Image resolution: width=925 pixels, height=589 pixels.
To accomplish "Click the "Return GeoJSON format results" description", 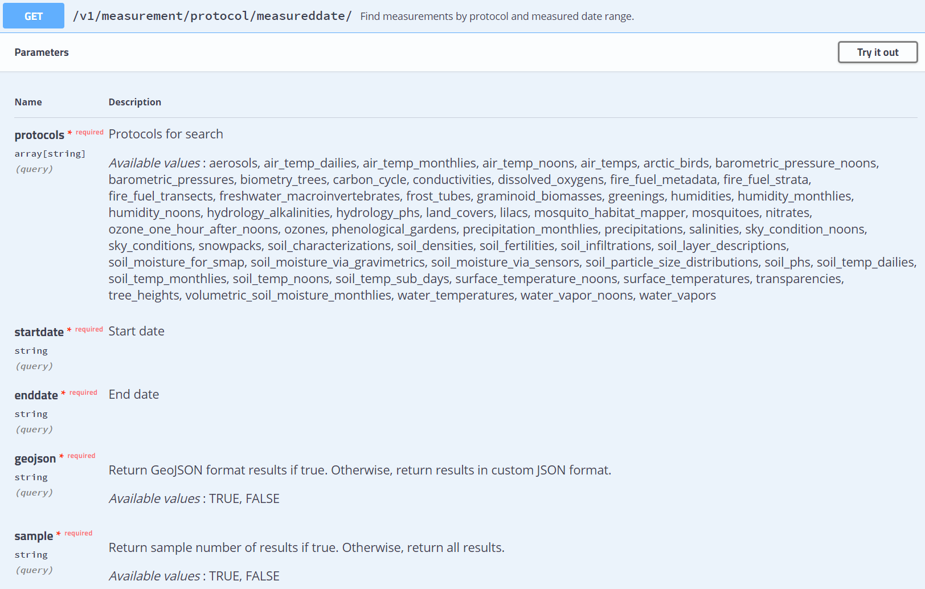I will (x=359, y=471).
